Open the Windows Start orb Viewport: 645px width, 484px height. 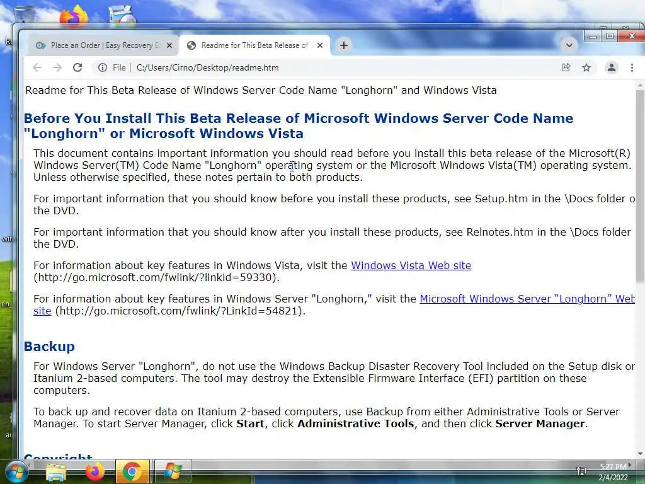click(x=17, y=471)
